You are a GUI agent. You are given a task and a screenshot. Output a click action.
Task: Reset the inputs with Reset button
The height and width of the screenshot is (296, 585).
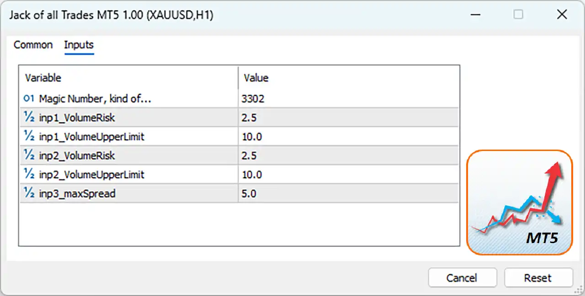click(x=538, y=278)
